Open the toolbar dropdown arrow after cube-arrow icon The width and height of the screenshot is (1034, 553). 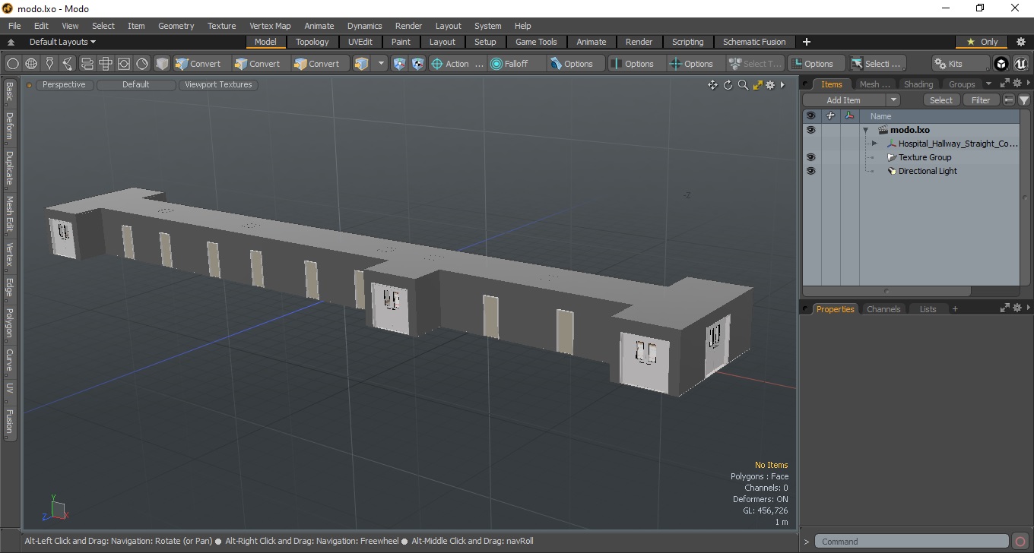381,64
